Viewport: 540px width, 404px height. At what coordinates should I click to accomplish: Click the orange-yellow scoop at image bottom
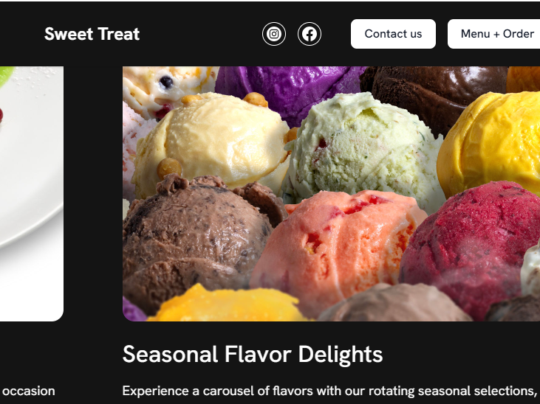(x=229, y=304)
